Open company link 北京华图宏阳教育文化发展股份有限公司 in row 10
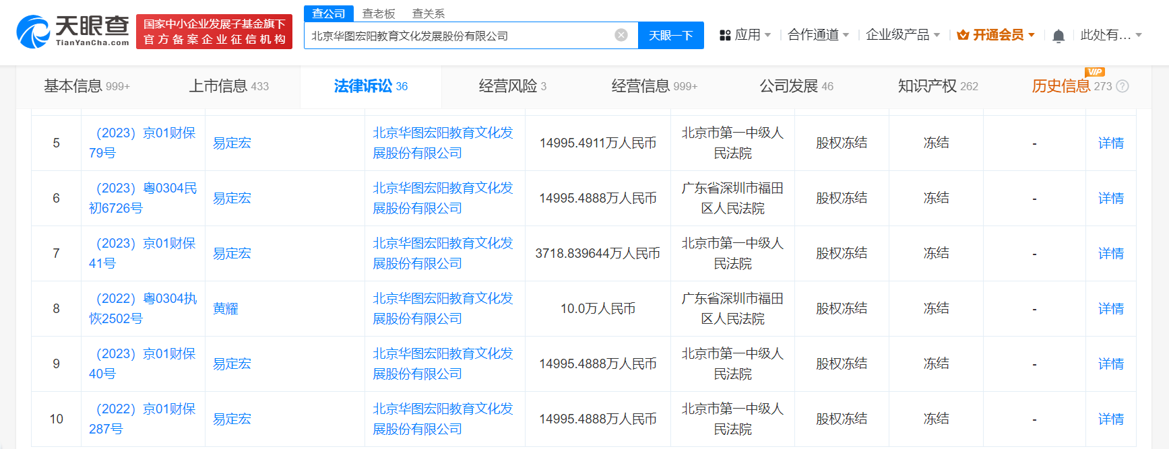The width and height of the screenshot is (1169, 449). (x=443, y=419)
